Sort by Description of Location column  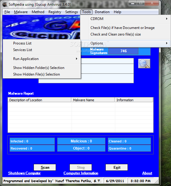pos(40,100)
